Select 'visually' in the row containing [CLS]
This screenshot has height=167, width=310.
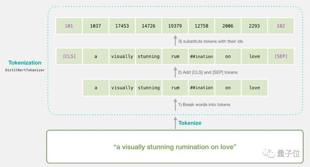point(122,57)
